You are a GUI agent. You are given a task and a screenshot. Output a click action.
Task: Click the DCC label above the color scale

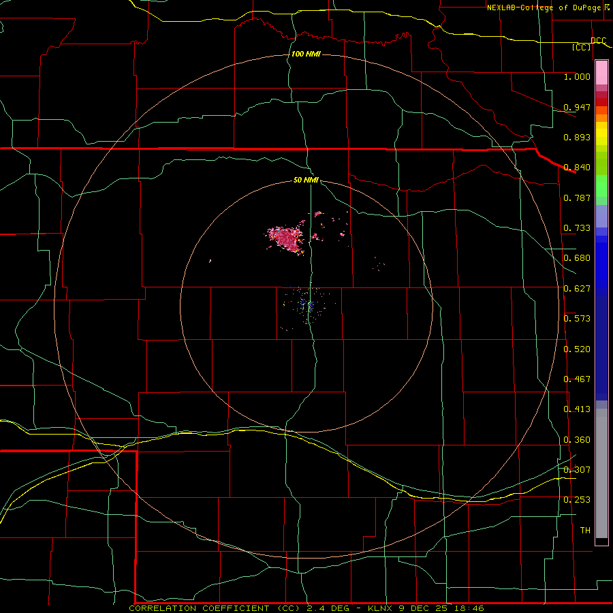click(598, 41)
